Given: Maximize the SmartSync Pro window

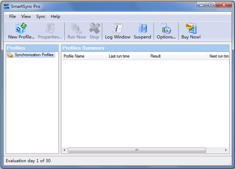Looking at the screenshot, I should coord(211,5).
